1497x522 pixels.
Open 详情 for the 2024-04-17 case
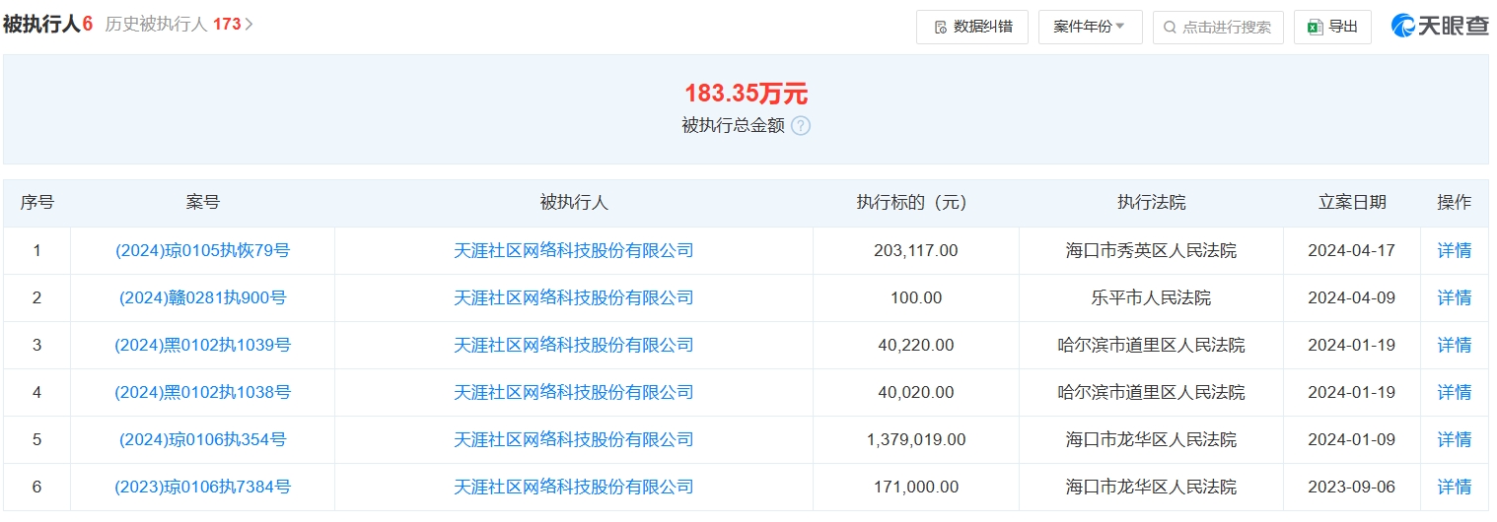click(x=1454, y=251)
